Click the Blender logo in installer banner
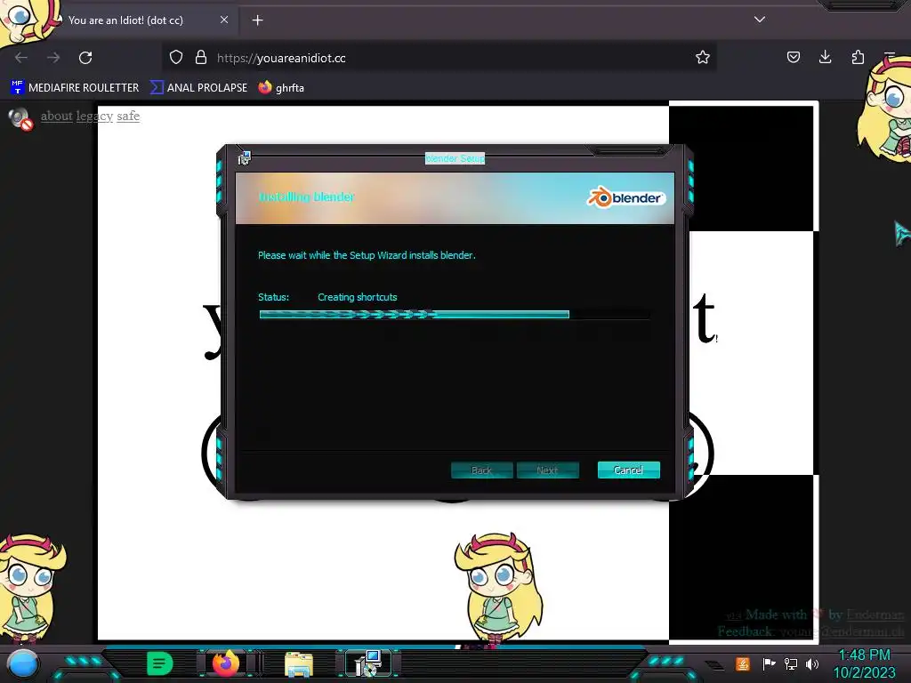This screenshot has height=683, width=911. click(x=625, y=197)
